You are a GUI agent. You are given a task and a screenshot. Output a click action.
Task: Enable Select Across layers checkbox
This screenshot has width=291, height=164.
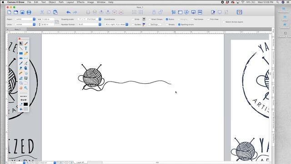pyautogui.click(x=224, y=22)
